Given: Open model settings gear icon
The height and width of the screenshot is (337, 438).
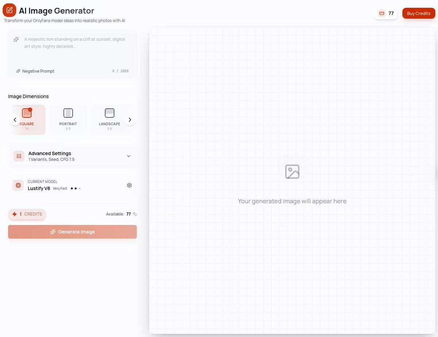Looking at the screenshot, I should (x=129, y=185).
